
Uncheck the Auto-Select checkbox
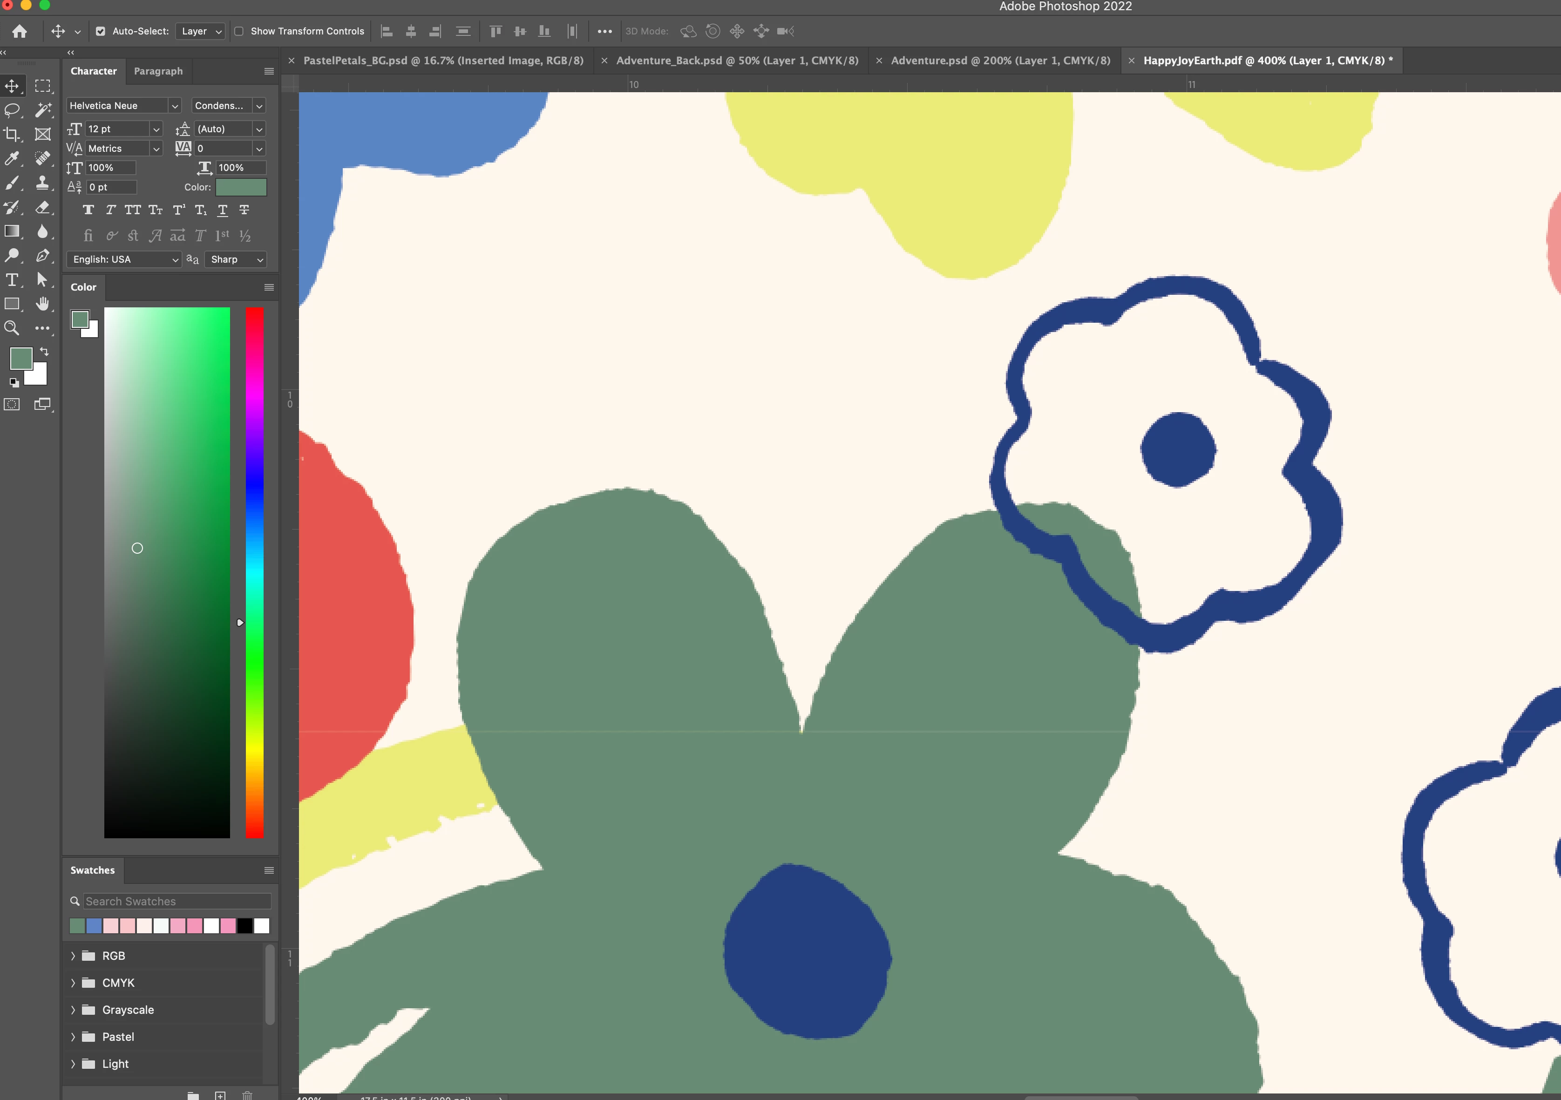click(101, 31)
